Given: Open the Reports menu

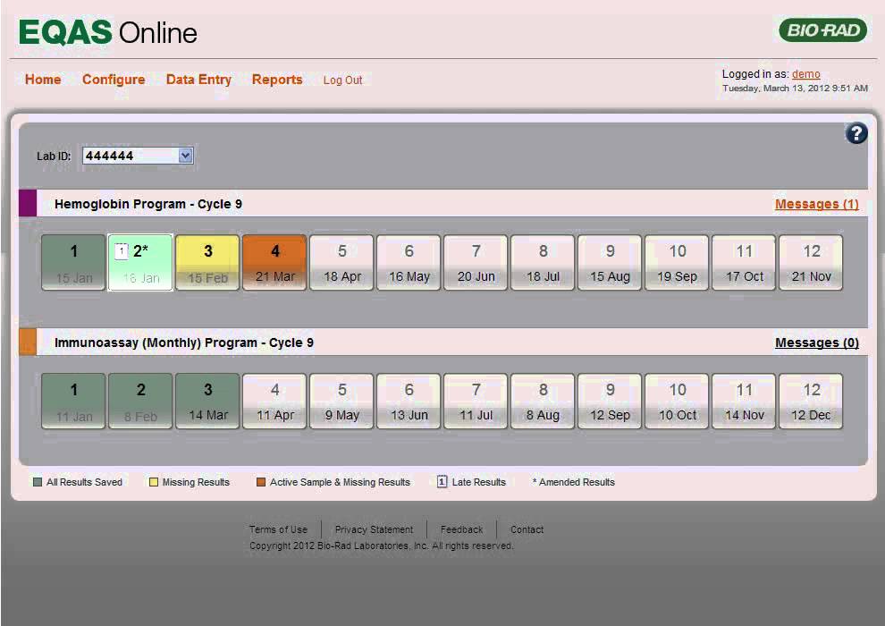Looking at the screenshot, I should point(277,80).
